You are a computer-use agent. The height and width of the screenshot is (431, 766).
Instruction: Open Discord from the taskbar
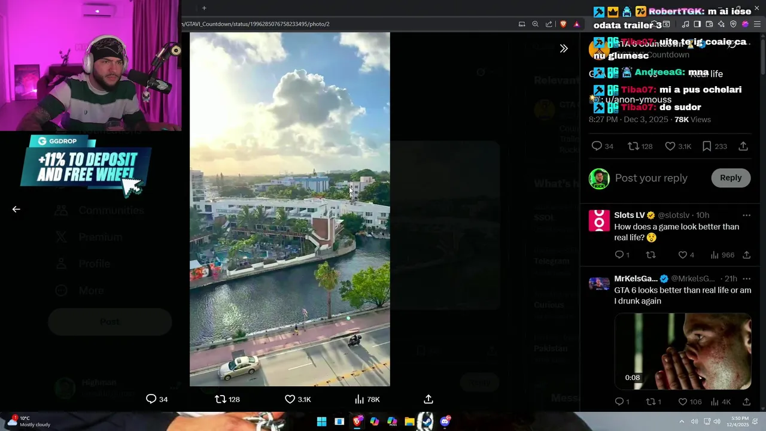pyautogui.click(x=445, y=421)
